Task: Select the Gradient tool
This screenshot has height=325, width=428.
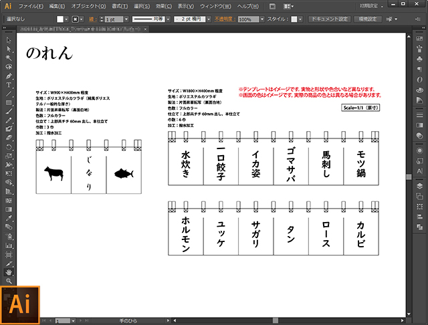Action: [x=9, y=209]
